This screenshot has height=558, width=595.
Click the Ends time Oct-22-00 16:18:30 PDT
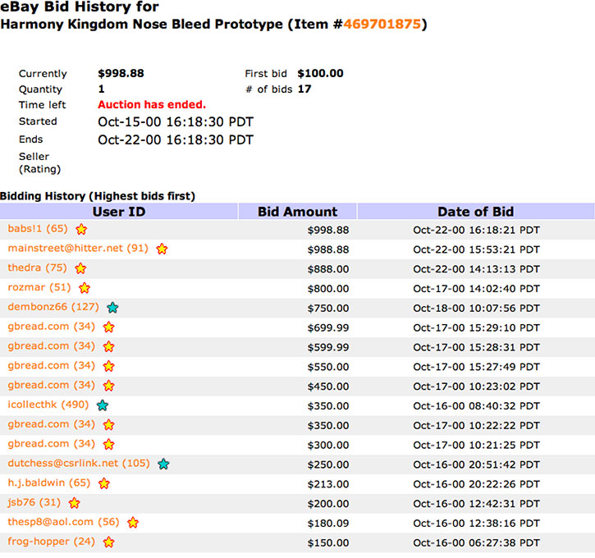tap(176, 140)
